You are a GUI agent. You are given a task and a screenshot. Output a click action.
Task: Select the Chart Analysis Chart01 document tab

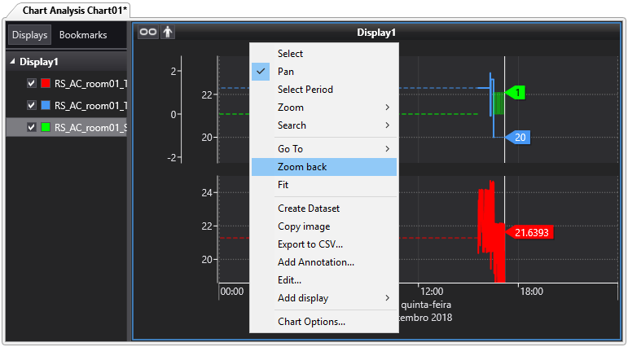click(68, 11)
